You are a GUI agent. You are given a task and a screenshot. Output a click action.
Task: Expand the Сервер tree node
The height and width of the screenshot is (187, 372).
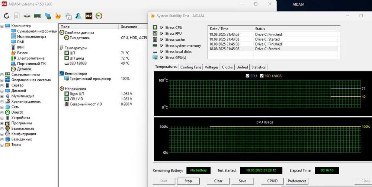[x=2, y=86]
